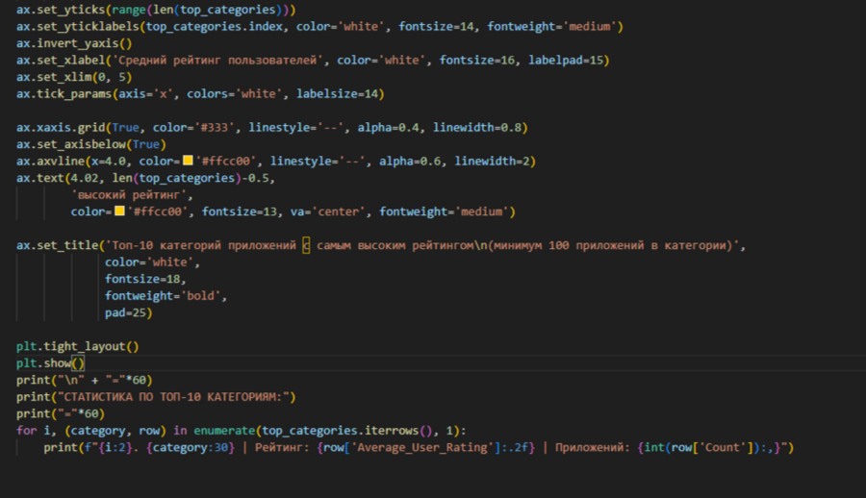Image resolution: width=866 pixels, height=498 pixels.
Task: Open the color swatch before fontsize=13
Action: (119, 212)
